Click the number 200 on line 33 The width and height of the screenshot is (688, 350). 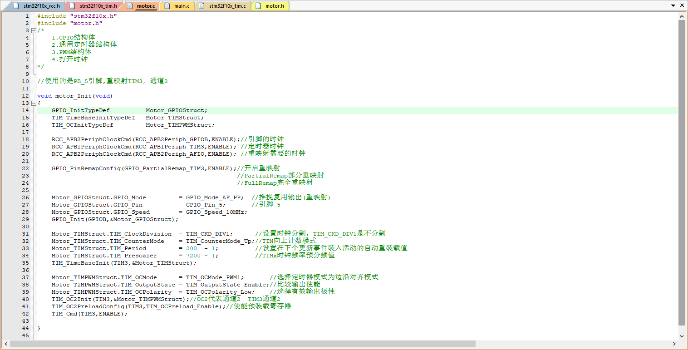[x=191, y=248]
